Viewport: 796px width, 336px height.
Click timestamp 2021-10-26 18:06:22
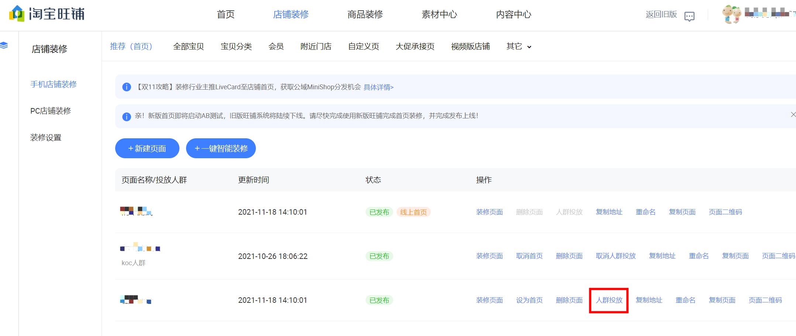point(273,256)
